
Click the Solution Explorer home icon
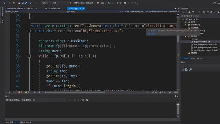coord(189,12)
